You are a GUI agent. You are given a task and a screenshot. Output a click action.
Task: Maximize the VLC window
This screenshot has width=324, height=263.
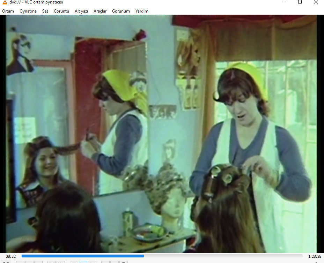click(300, 2)
